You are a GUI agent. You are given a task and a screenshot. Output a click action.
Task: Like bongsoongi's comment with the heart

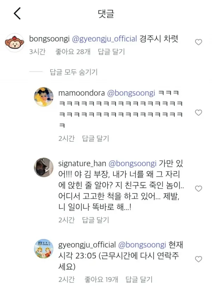(199, 42)
